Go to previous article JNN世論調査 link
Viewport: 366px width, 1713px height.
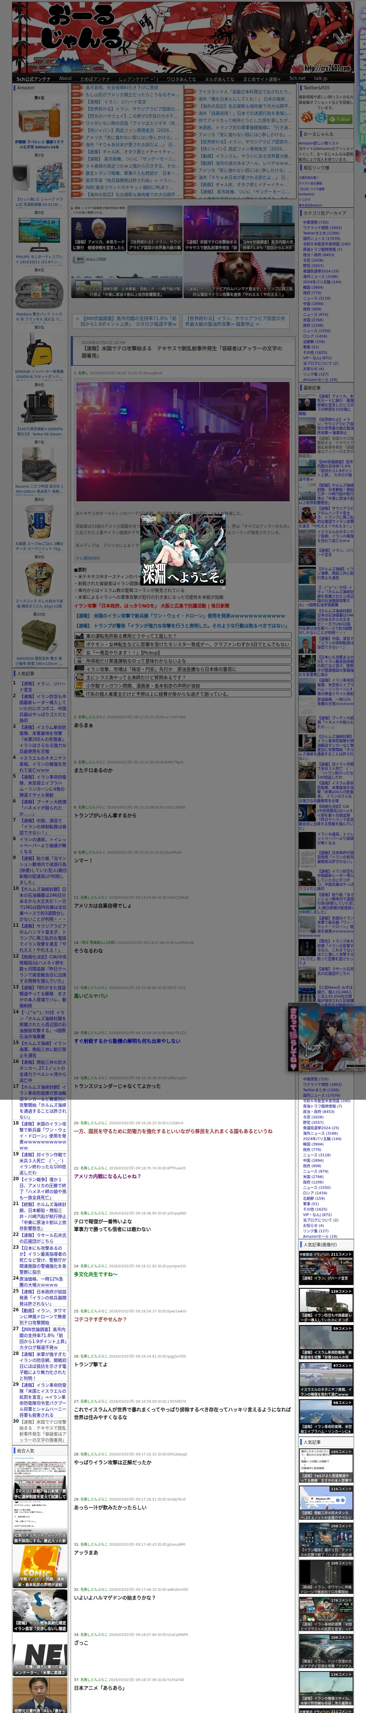pos(127,321)
